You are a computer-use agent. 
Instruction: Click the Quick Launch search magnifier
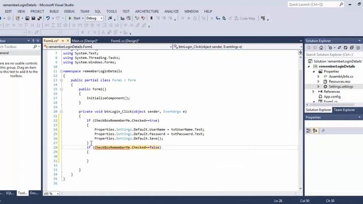341,5
